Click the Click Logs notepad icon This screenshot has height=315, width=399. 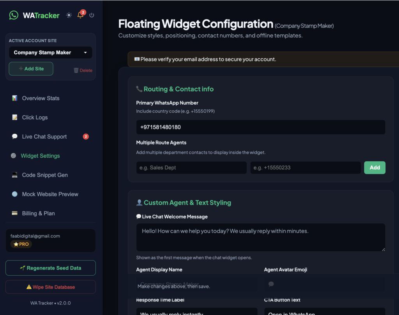click(x=15, y=117)
